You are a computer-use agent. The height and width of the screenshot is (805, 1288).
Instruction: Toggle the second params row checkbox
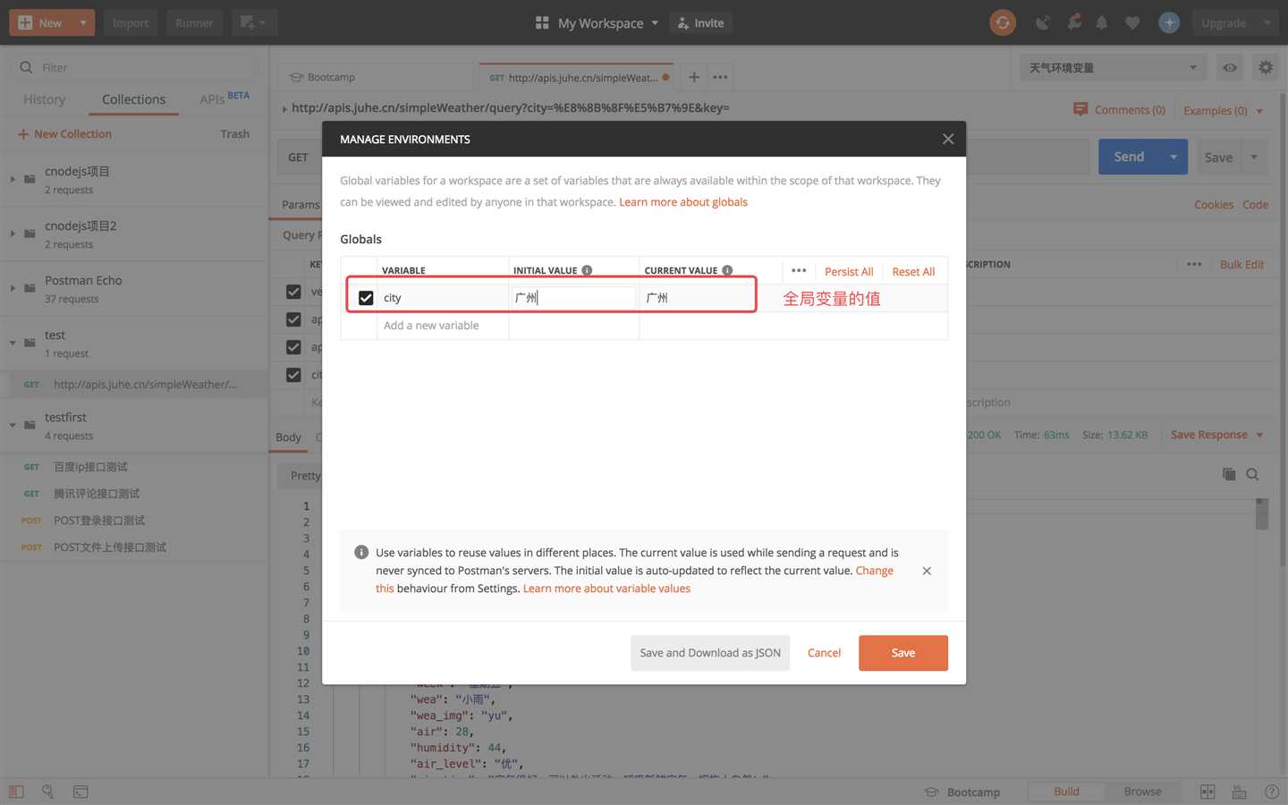click(x=293, y=319)
